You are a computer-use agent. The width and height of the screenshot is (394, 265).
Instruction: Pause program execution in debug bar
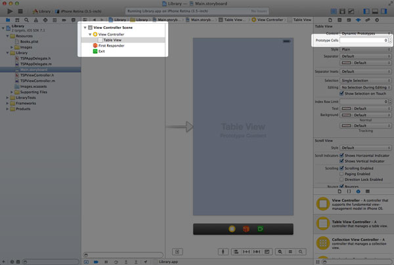click(106, 262)
